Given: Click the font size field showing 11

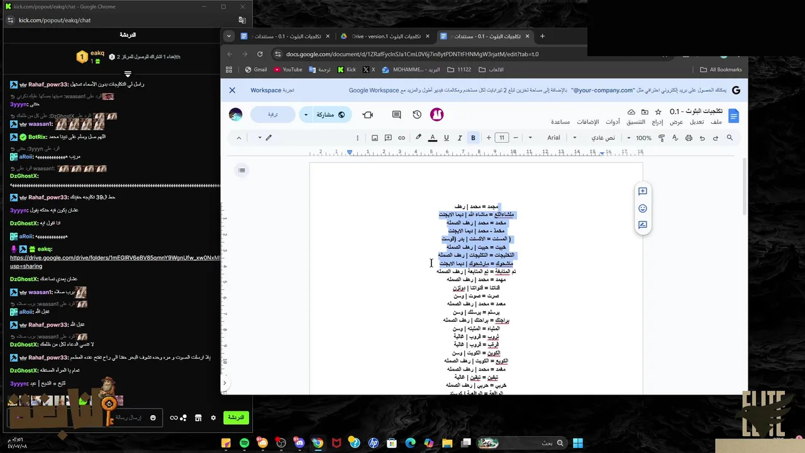Looking at the screenshot, I should (502, 138).
